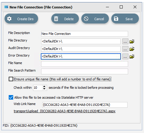Open folder icon next to Error Directory

132,56
